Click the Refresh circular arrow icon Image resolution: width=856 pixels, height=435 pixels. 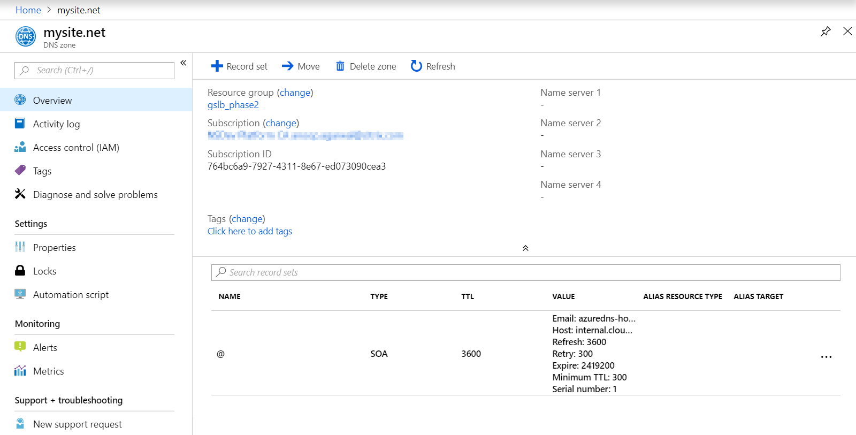416,66
